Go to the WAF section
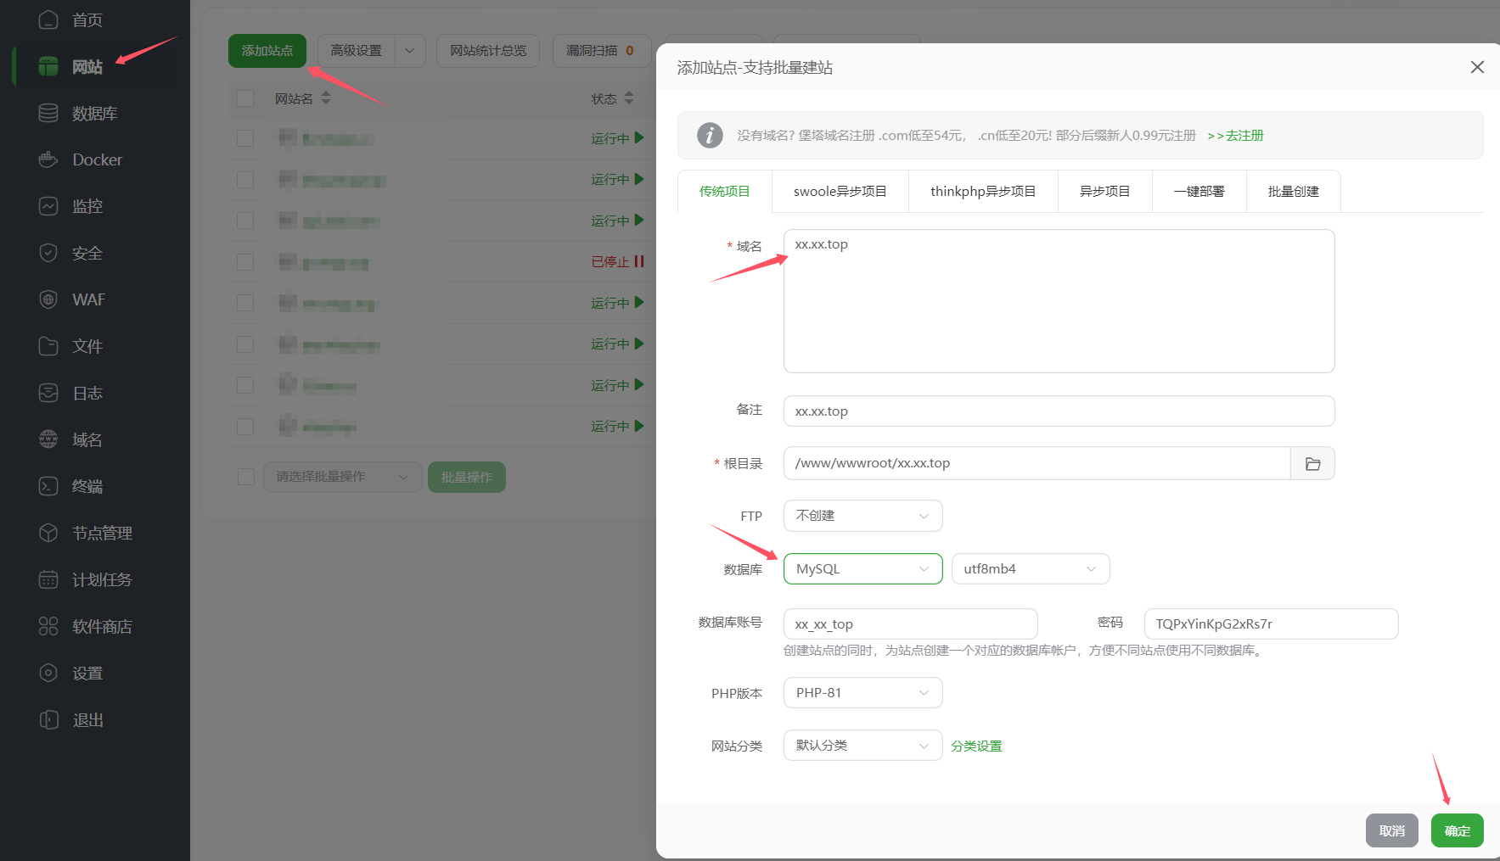 [87, 299]
